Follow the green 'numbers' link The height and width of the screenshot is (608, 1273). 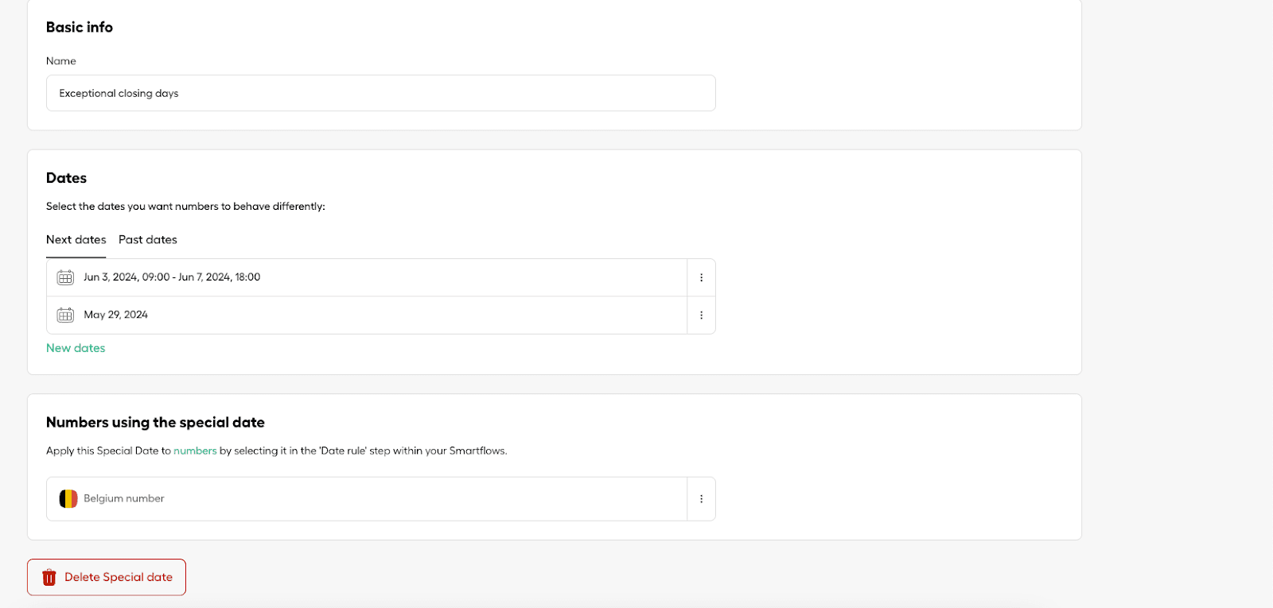[195, 451]
